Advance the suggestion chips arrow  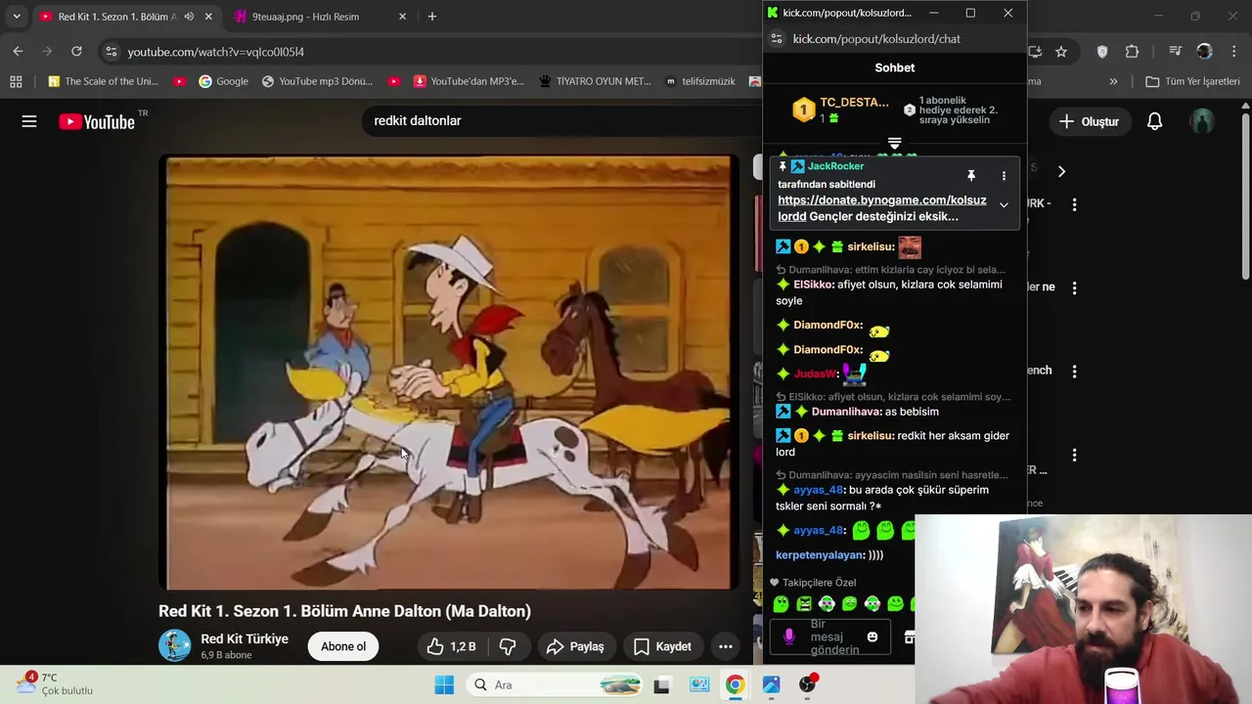pyautogui.click(x=1061, y=171)
